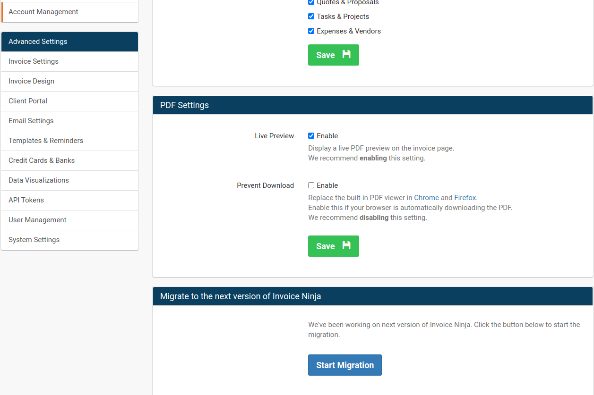Navigate to Templates & Reminders
Image resolution: width=594 pixels, height=395 pixels.
coord(46,141)
